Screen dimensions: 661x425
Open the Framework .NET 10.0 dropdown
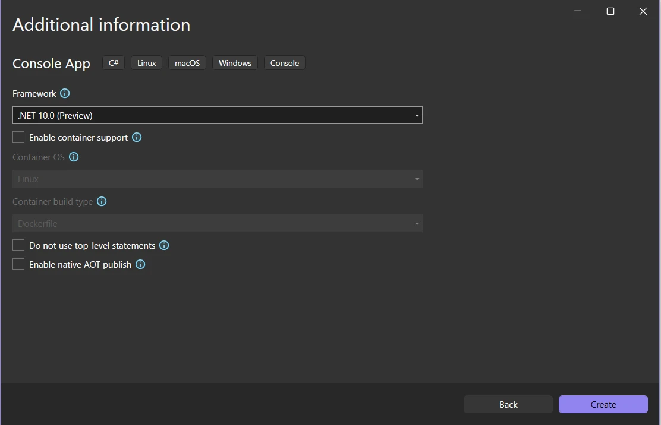point(217,115)
